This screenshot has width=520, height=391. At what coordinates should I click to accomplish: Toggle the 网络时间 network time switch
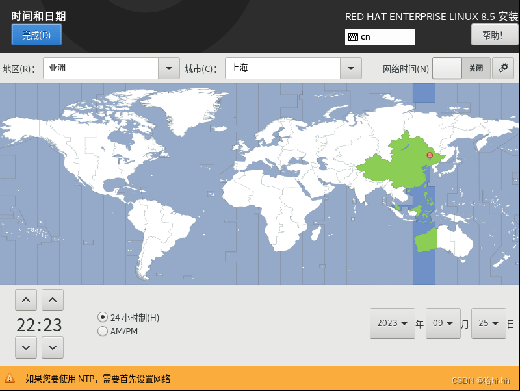(x=461, y=68)
